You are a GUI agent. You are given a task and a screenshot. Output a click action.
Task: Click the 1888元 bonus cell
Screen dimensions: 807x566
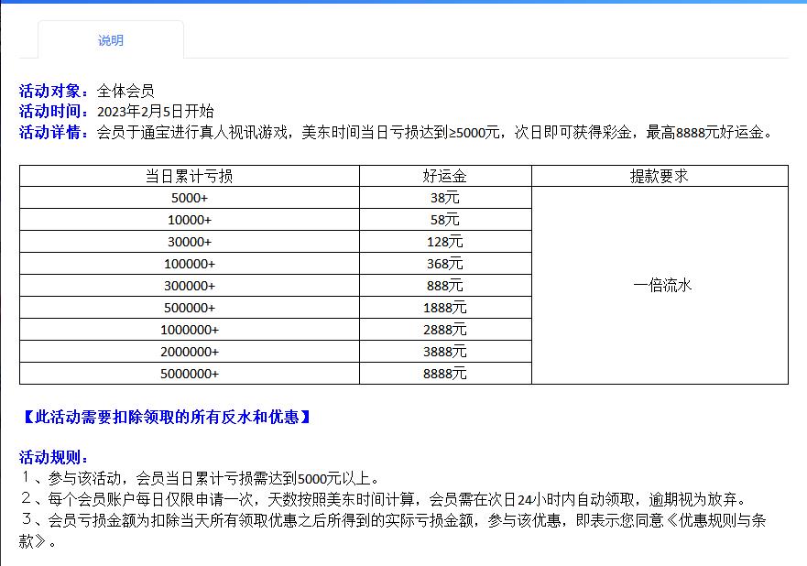445,308
